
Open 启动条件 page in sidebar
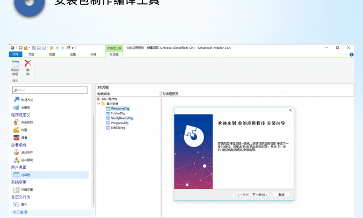pos(23,152)
